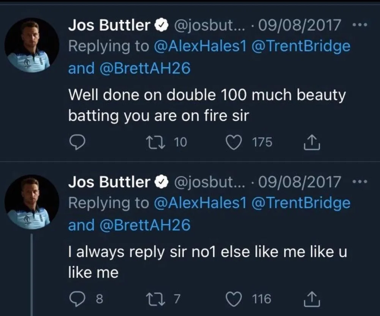Open @BrettAH26 mention in first tweet

point(144,69)
